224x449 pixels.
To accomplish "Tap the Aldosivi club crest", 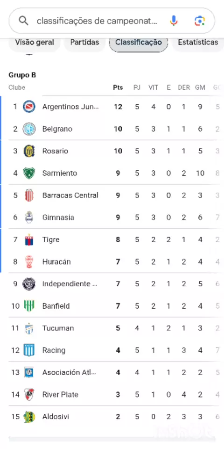I will click(29, 417).
